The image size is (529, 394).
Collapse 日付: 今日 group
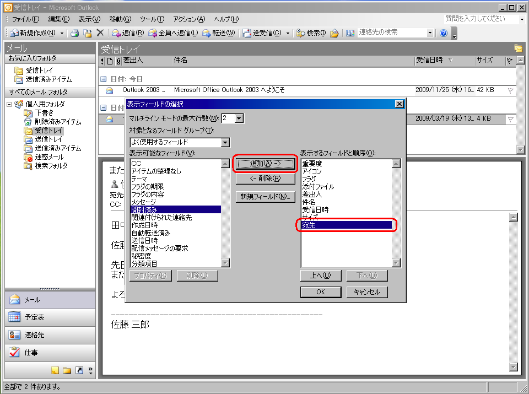pos(104,79)
